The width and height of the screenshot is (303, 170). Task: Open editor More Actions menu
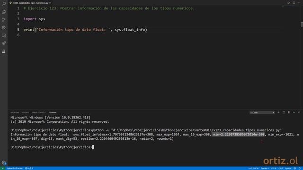tap(299, 3)
